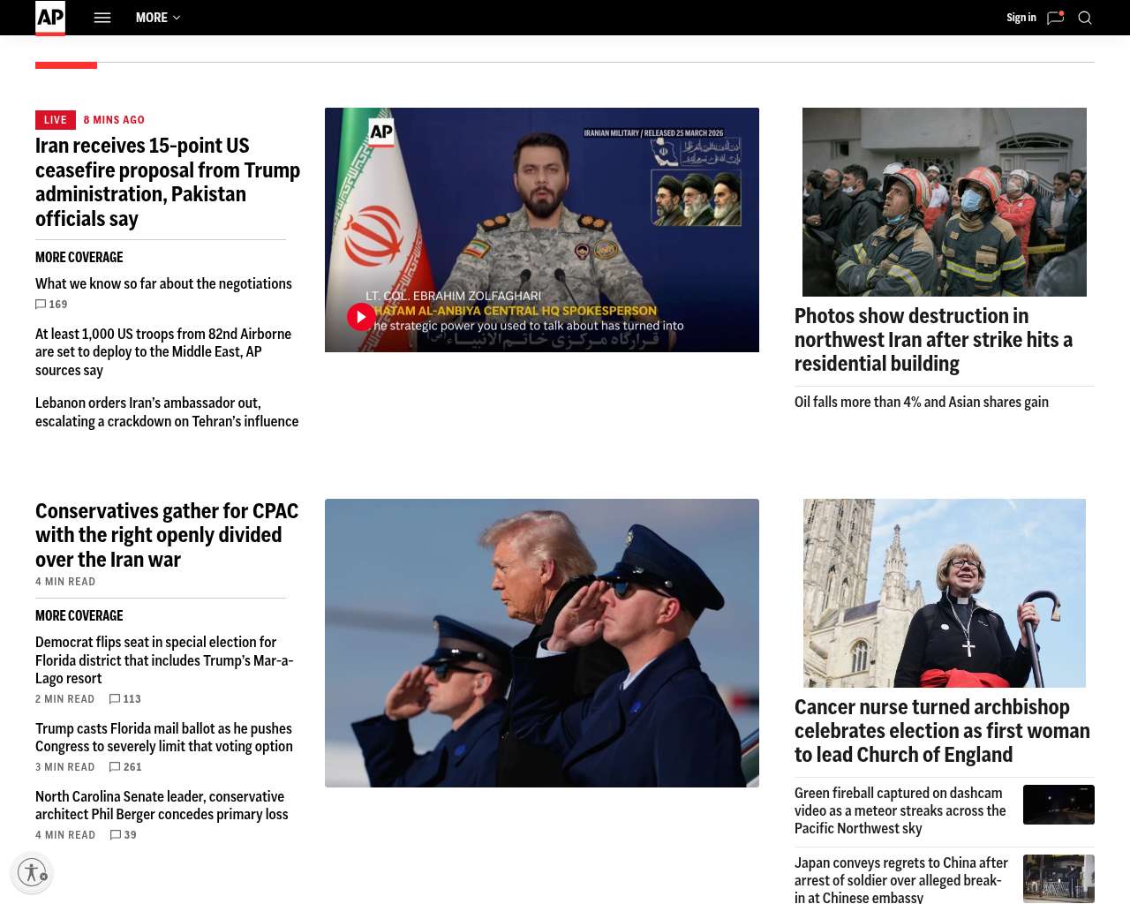
Task: Open the archbishop cathedral photo
Action: click(945, 593)
